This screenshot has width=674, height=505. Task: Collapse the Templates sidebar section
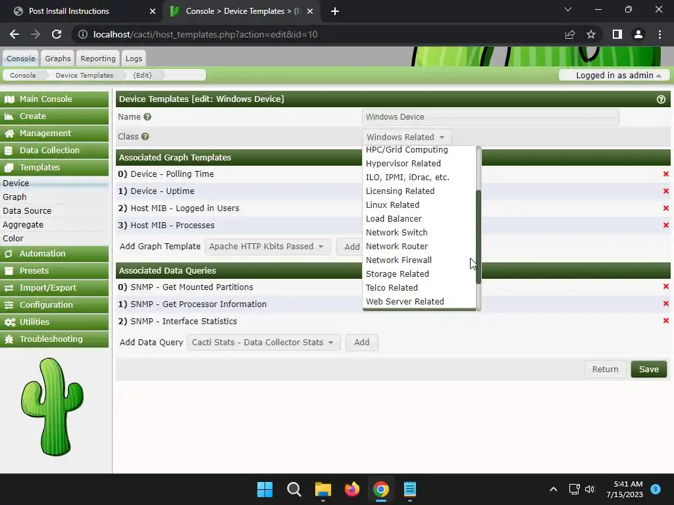tap(55, 168)
